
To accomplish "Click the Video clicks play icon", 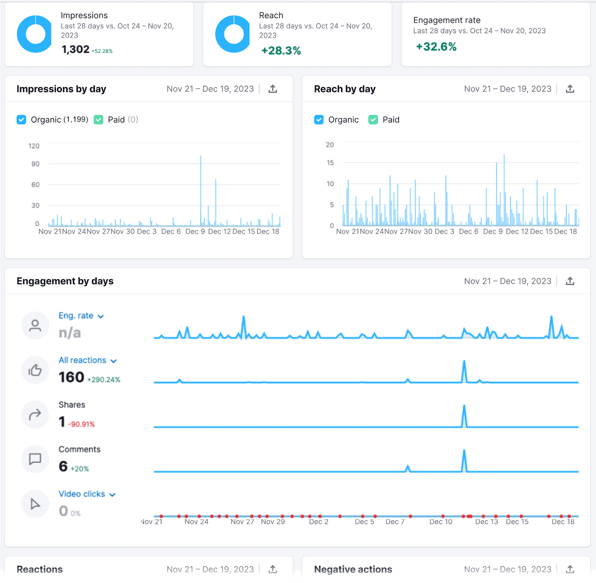I will tap(35, 504).
